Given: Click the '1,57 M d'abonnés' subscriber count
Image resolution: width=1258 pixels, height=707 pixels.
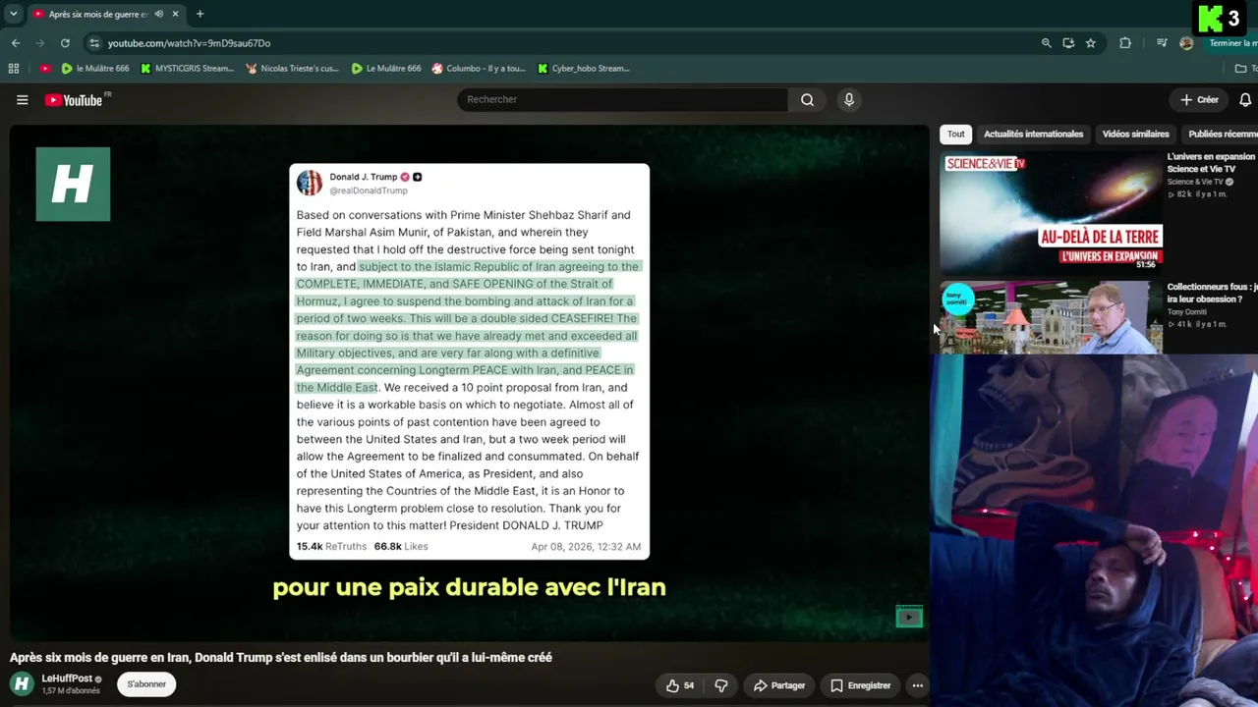Looking at the screenshot, I should (71, 691).
